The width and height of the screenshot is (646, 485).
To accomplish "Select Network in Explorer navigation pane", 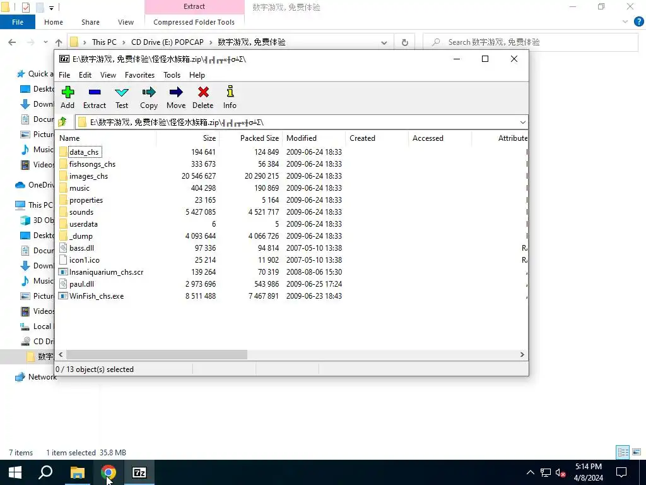I will (35, 377).
